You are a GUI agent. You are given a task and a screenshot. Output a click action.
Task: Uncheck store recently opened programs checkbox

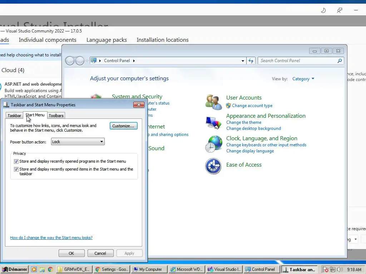(x=16, y=161)
